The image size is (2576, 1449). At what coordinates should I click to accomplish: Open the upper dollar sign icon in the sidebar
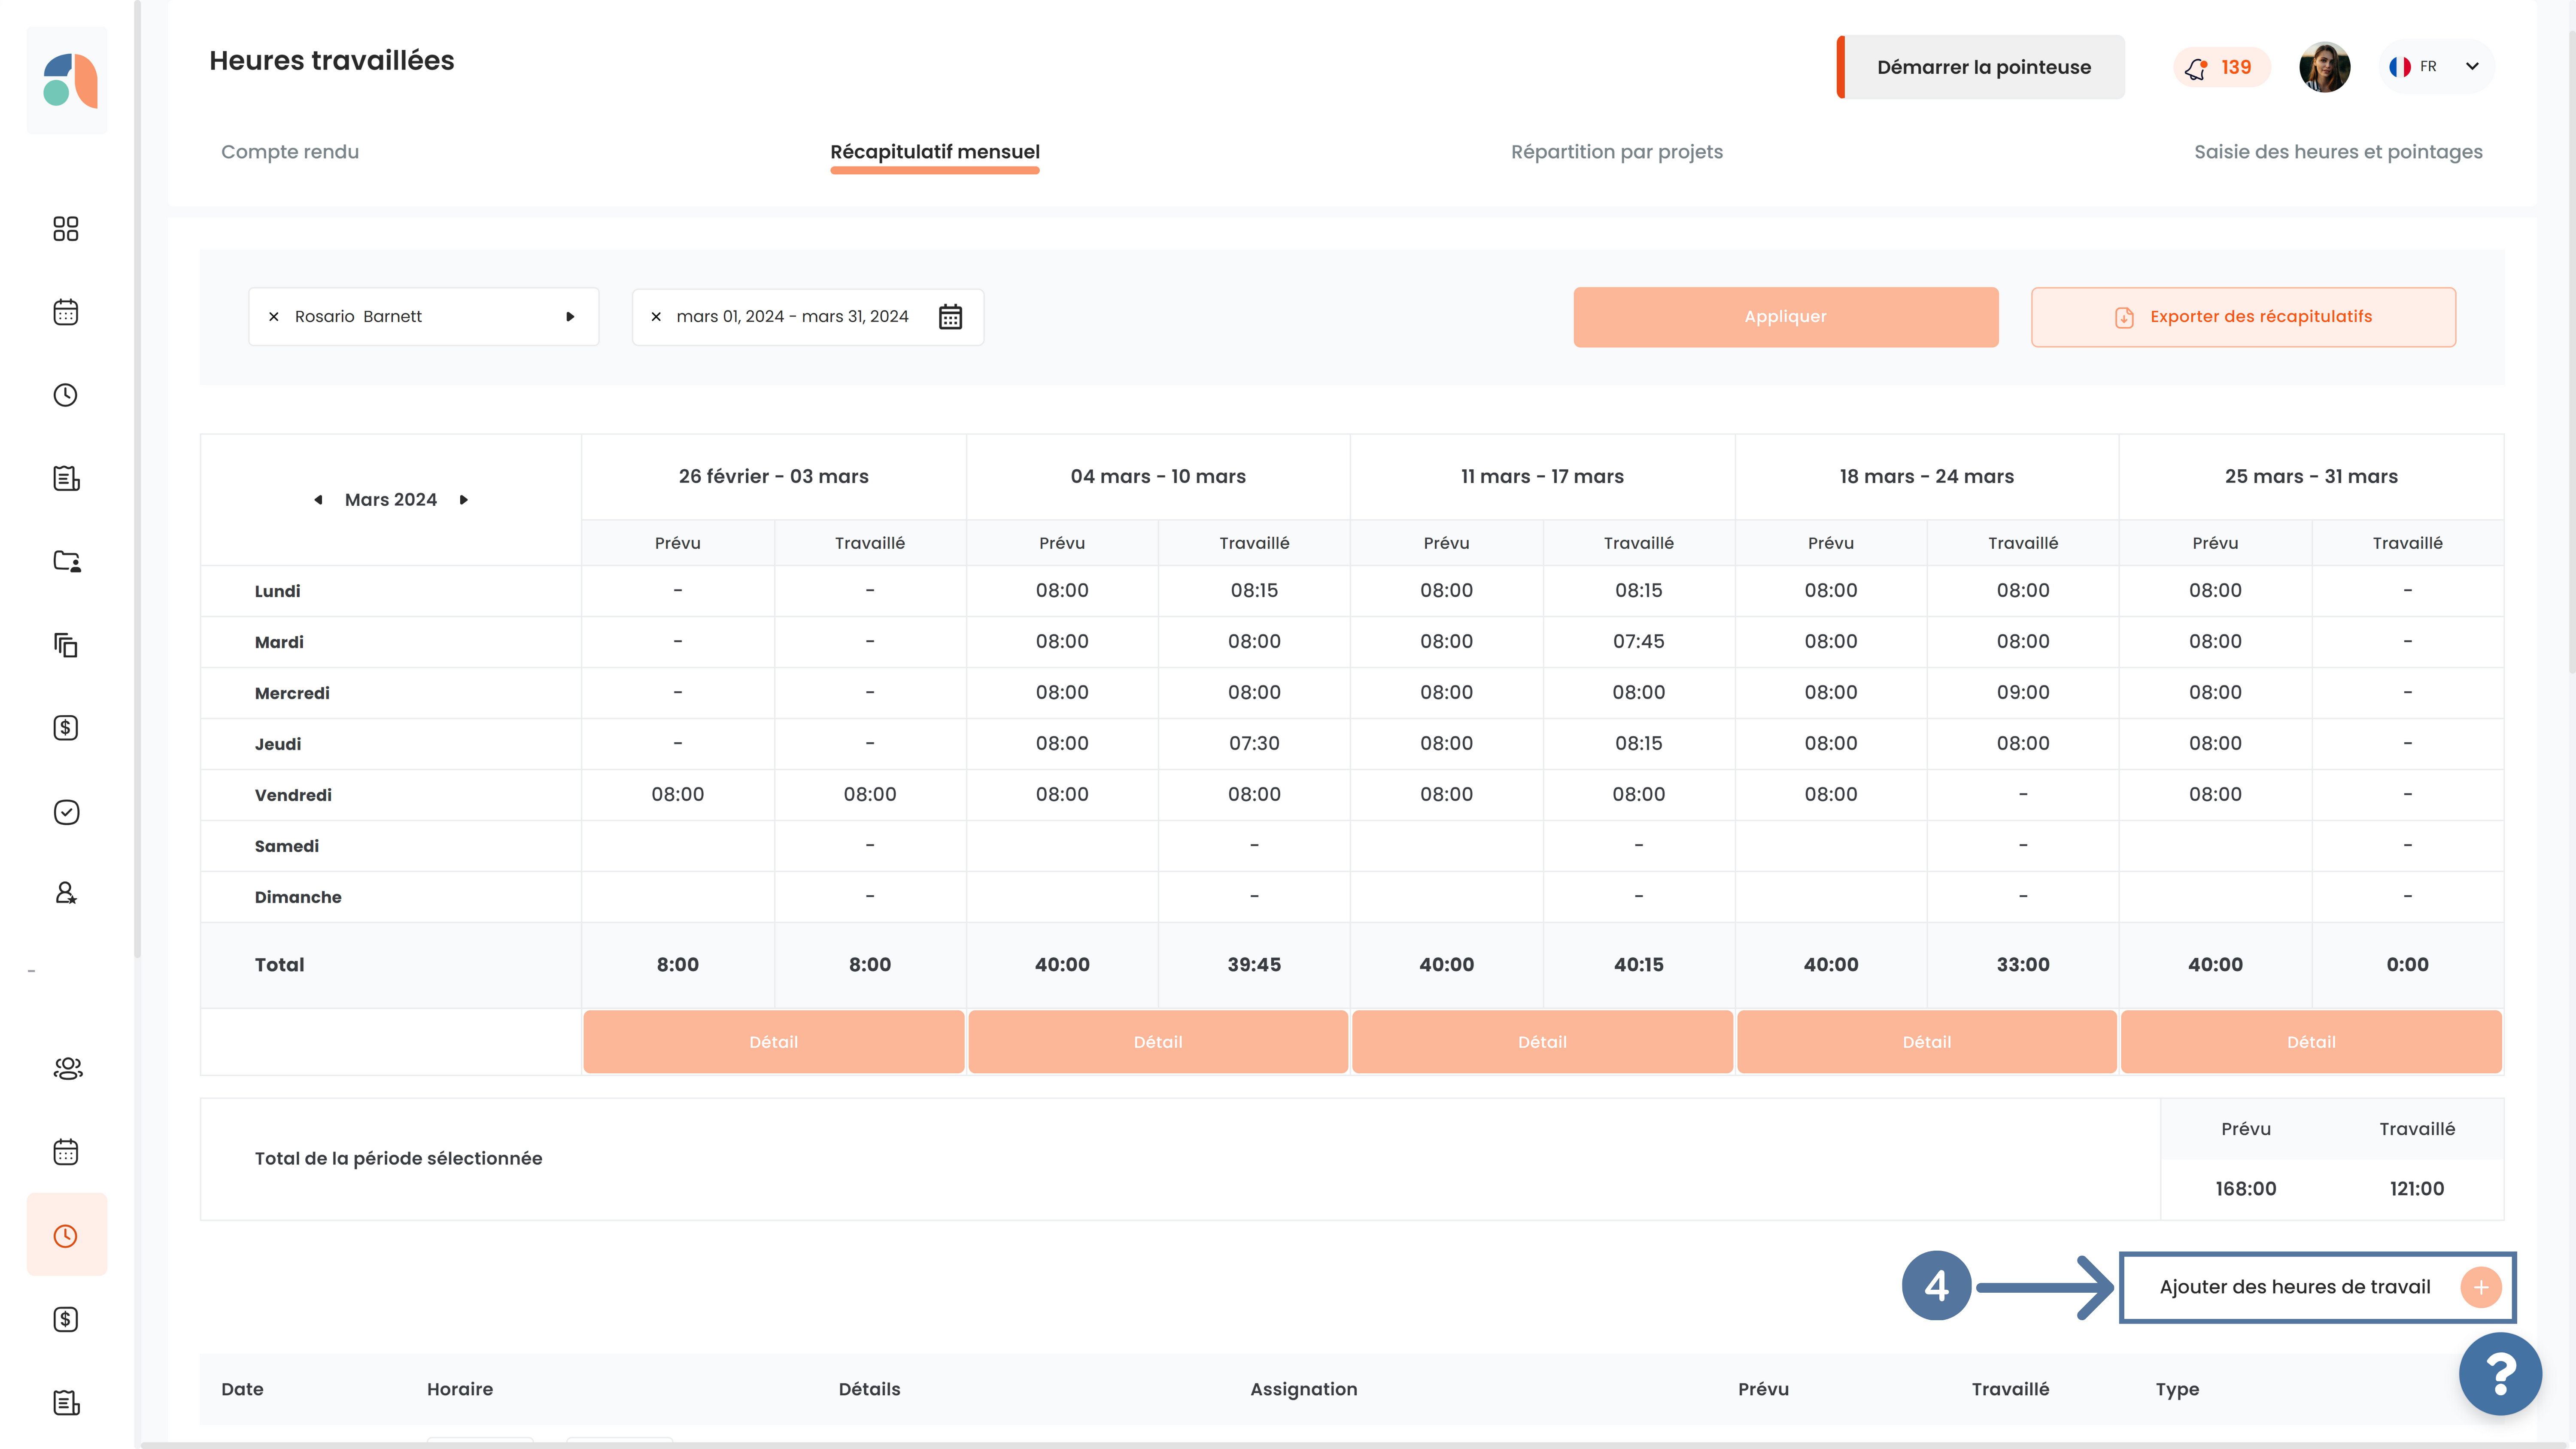tap(66, 728)
